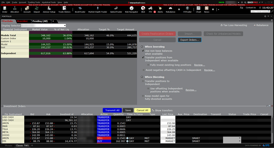The height and width of the screenshot is (148, 274).
Task: Click the chain link icon below the clock
Action: point(272,11)
